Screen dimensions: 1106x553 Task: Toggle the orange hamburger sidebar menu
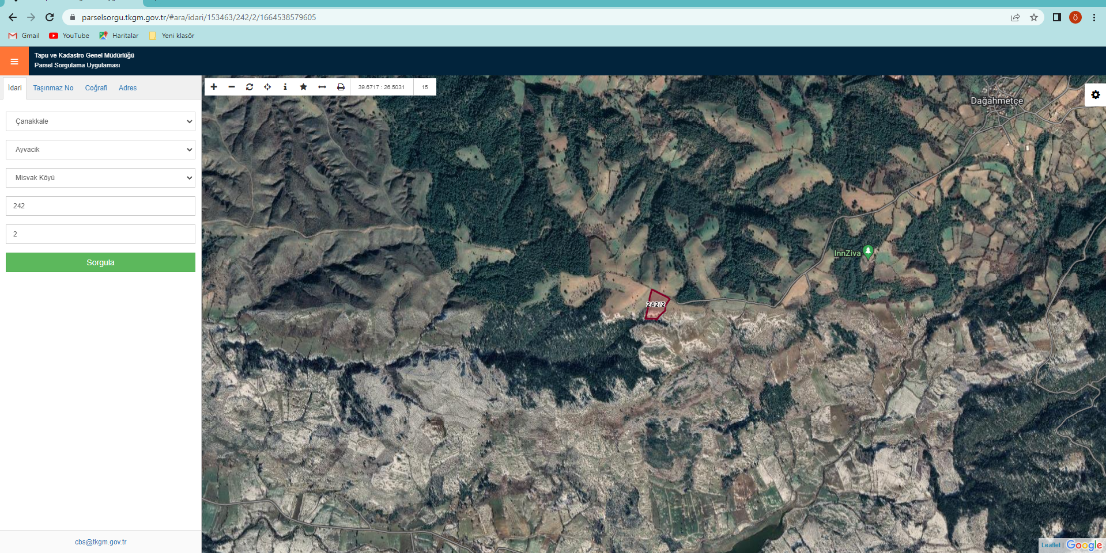point(14,61)
